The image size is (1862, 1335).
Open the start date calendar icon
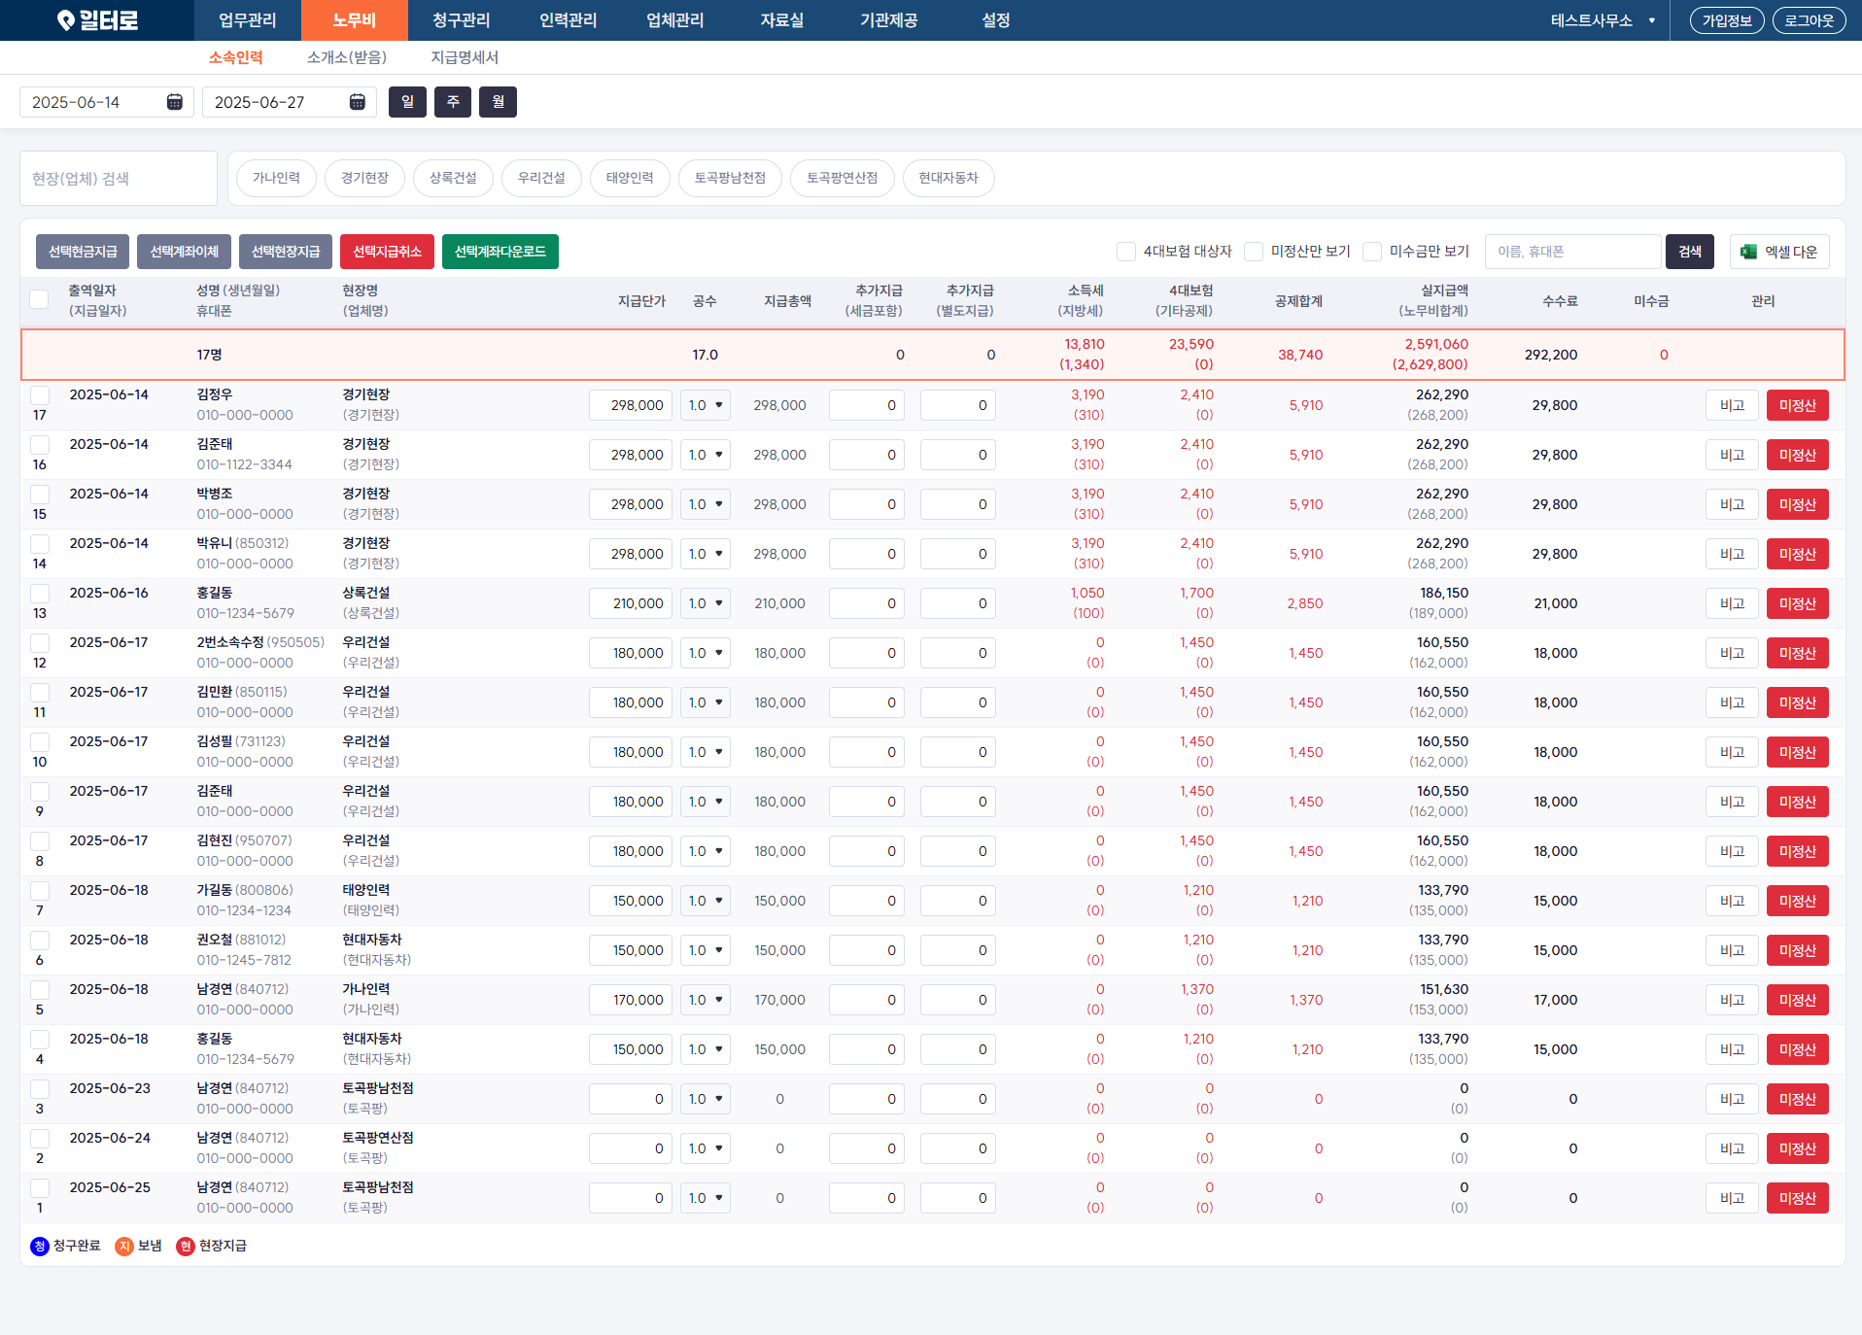click(x=175, y=102)
